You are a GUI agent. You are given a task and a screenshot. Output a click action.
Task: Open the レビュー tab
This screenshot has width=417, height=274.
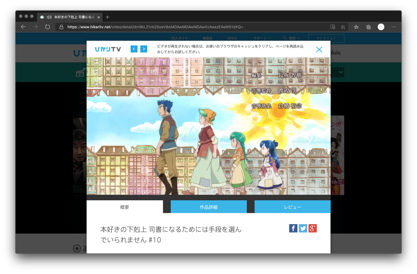pos(293,207)
